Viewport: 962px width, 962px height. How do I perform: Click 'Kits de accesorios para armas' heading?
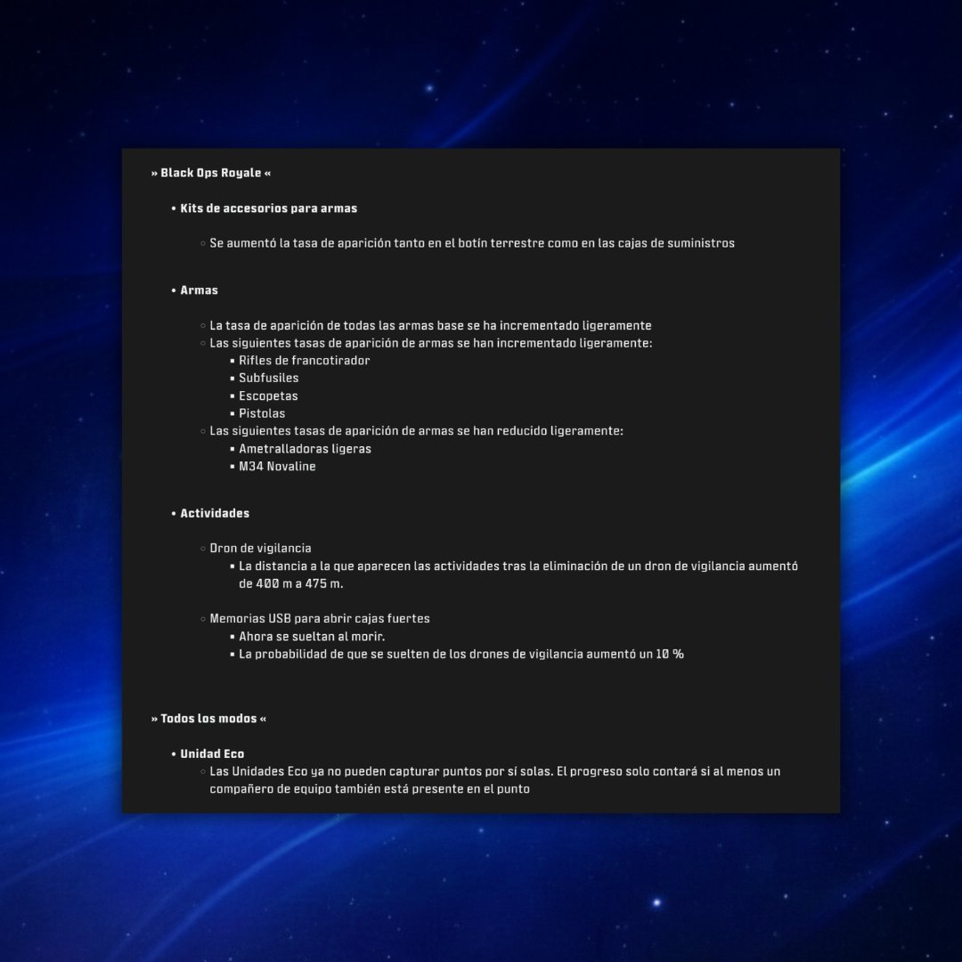point(268,208)
